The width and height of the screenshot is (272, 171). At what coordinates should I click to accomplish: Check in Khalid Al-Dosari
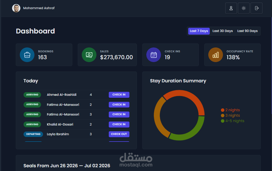click(119, 124)
